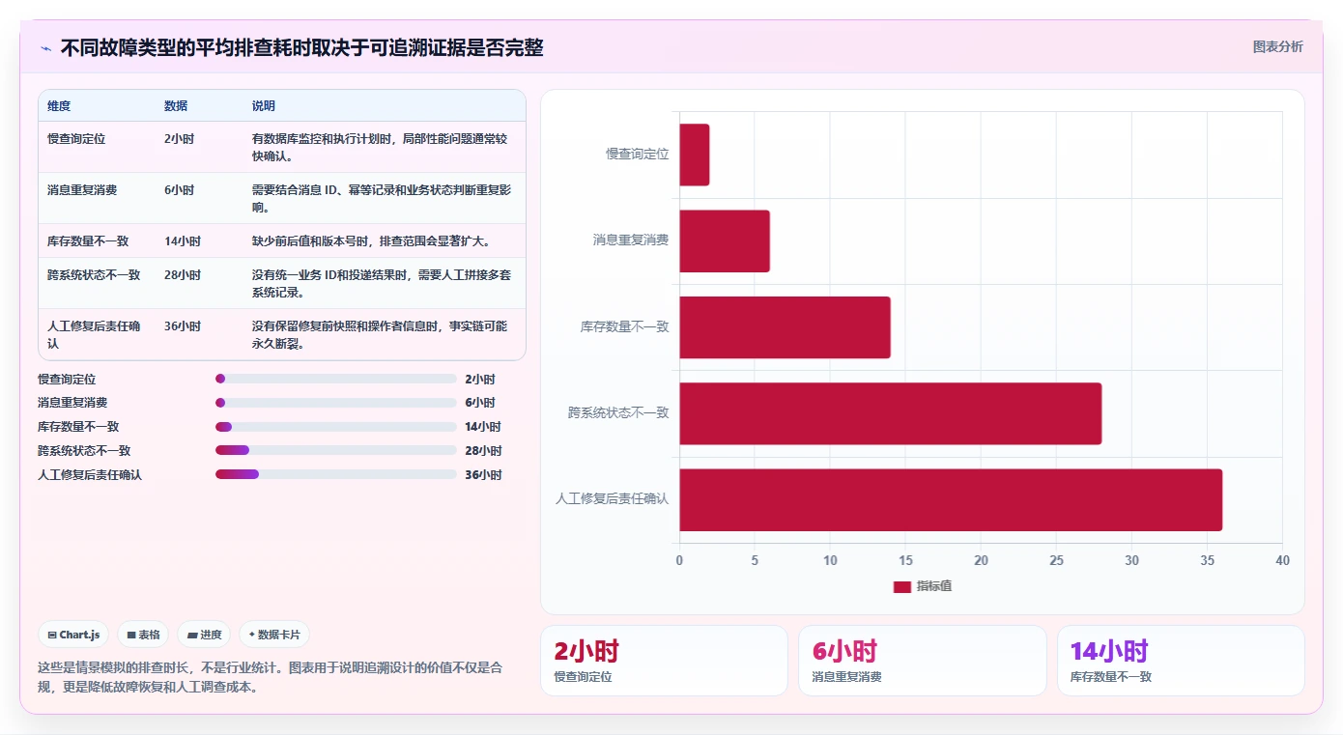This screenshot has width=1343, height=735.
Task: Click the 库存数量不一致 chart bar
Action: (785, 327)
